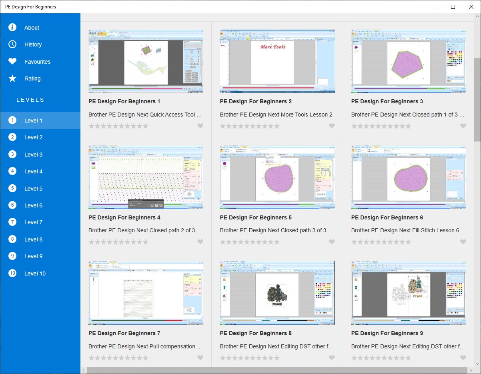Screen dimensions: 481x374
Task: Go to Favourites menu label
Action: click(x=37, y=62)
